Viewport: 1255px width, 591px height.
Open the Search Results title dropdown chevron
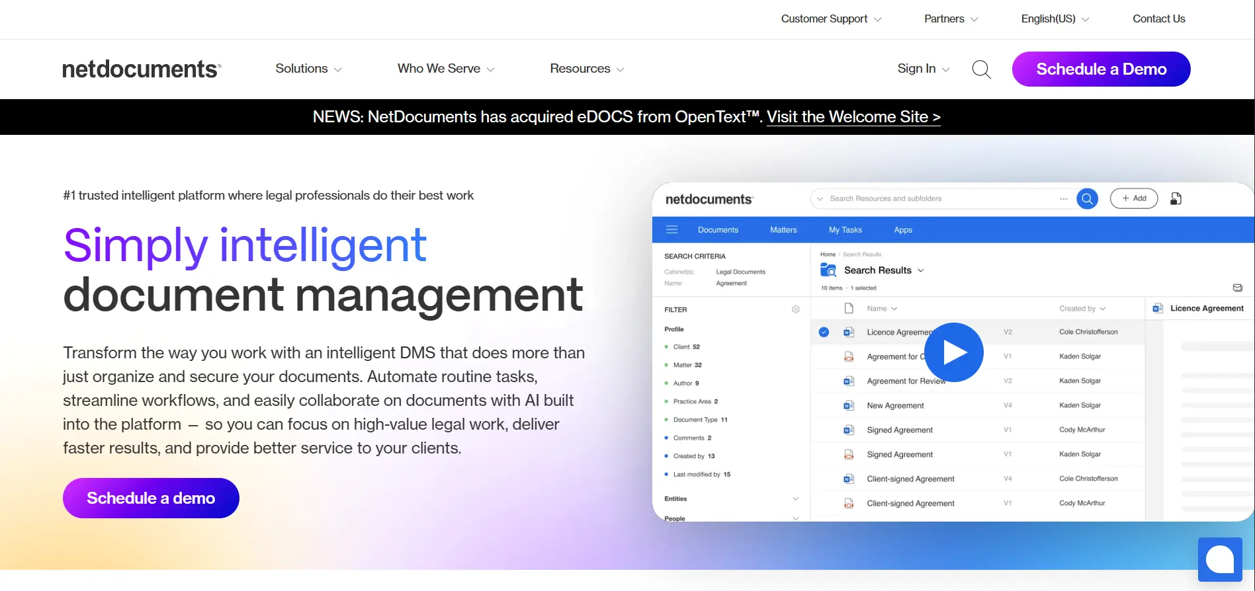(920, 270)
